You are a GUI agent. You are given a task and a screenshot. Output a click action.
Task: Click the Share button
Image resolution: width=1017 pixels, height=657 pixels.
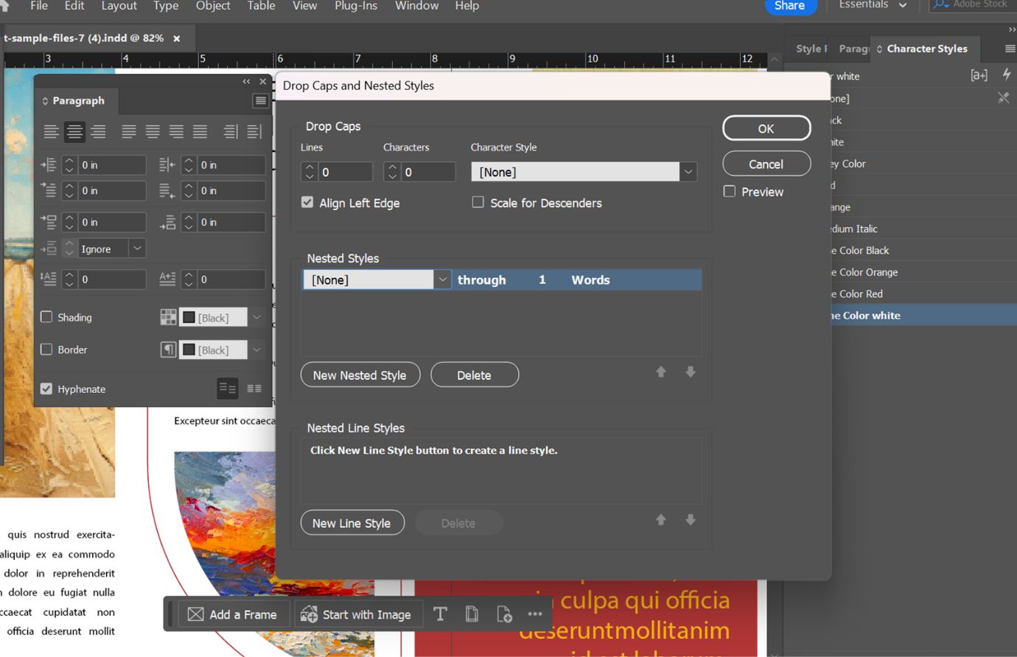pyautogui.click(x=789, y=6)
